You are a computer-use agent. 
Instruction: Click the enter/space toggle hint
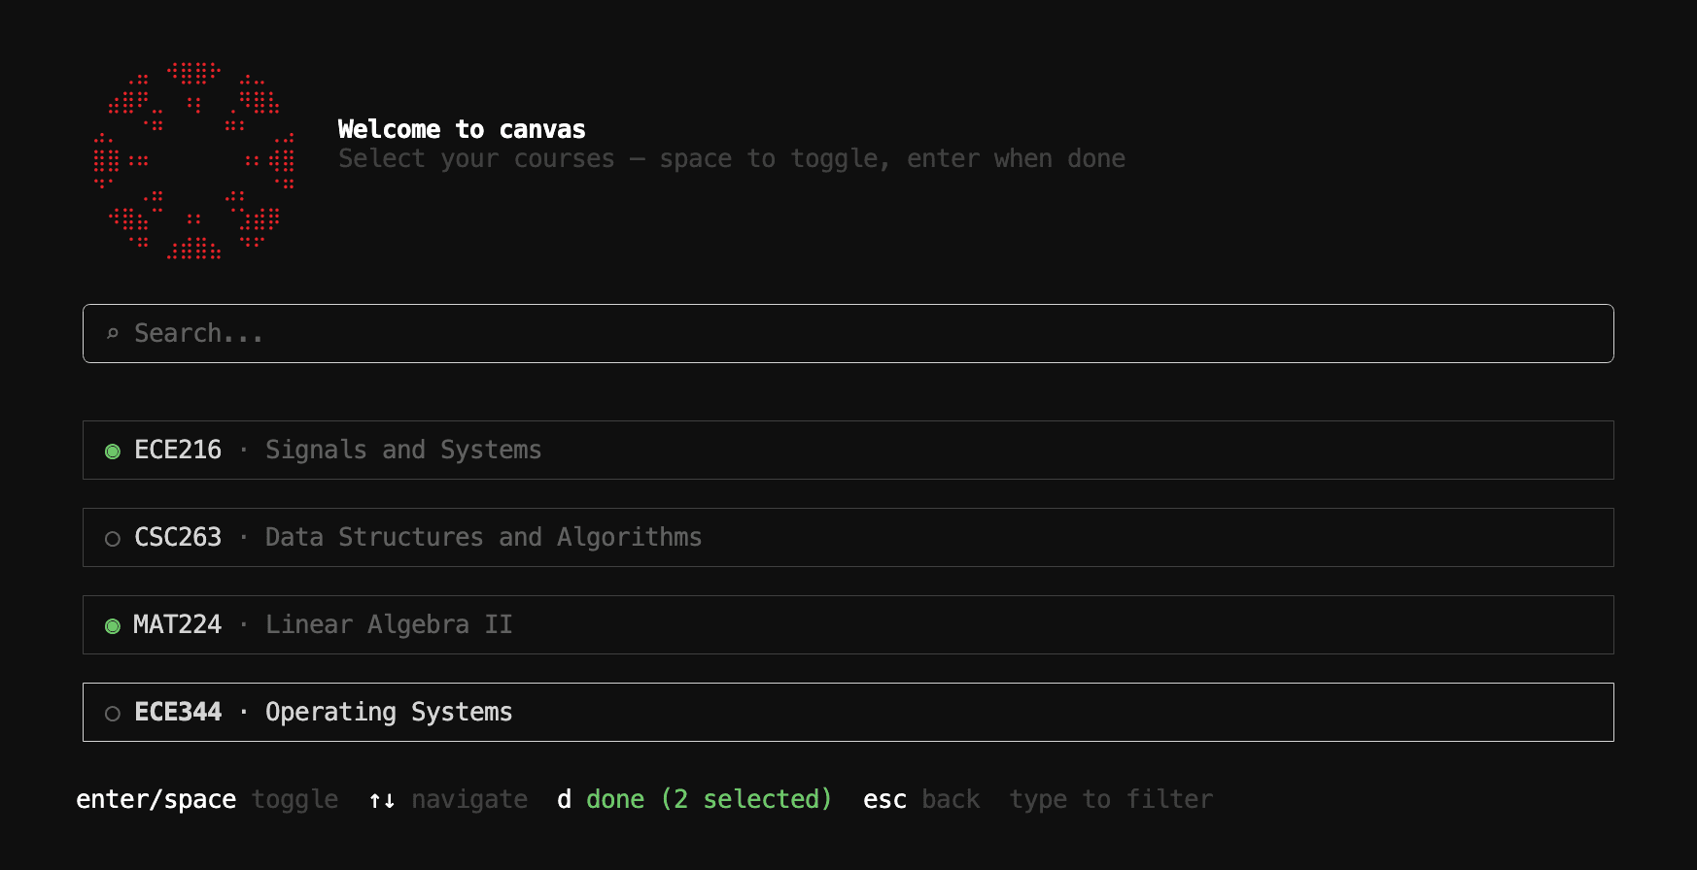[207, 799]
